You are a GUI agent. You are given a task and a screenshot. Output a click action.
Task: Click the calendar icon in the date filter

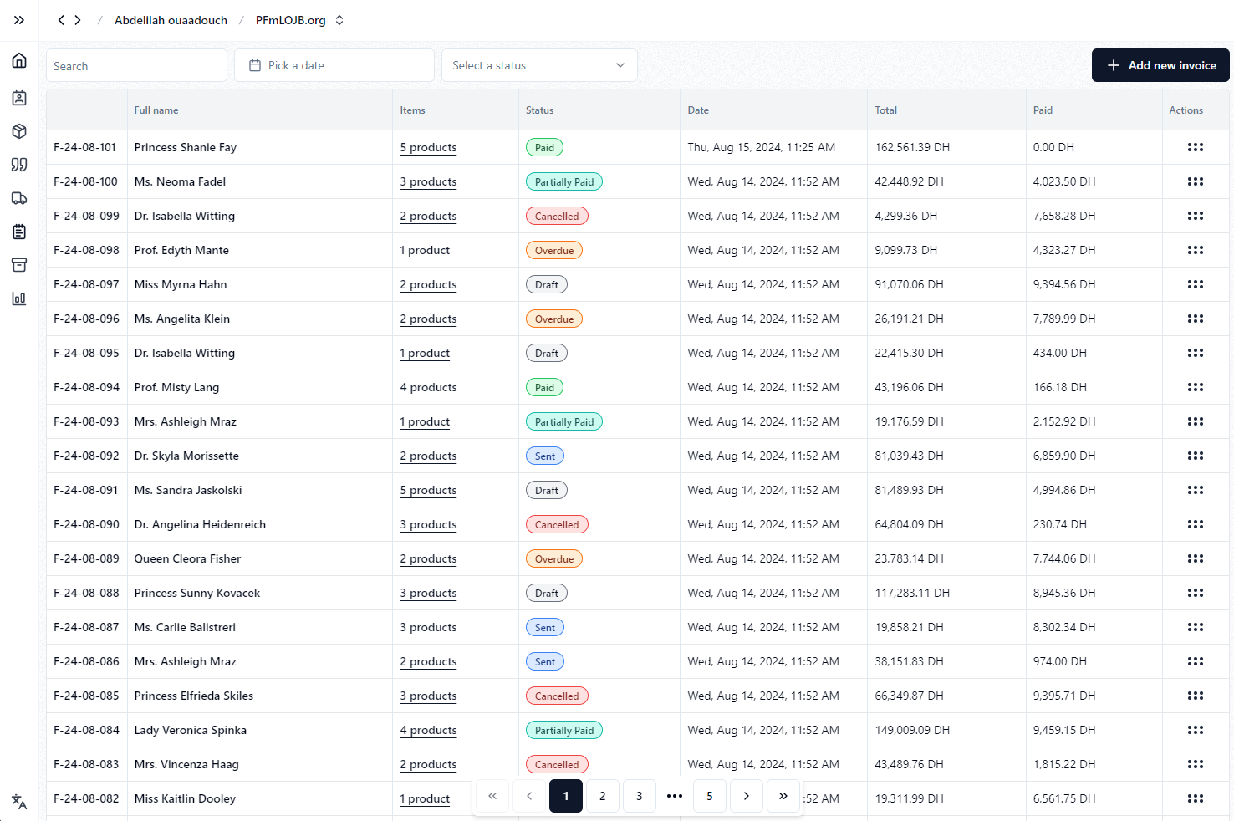click(x=253, y=64)
